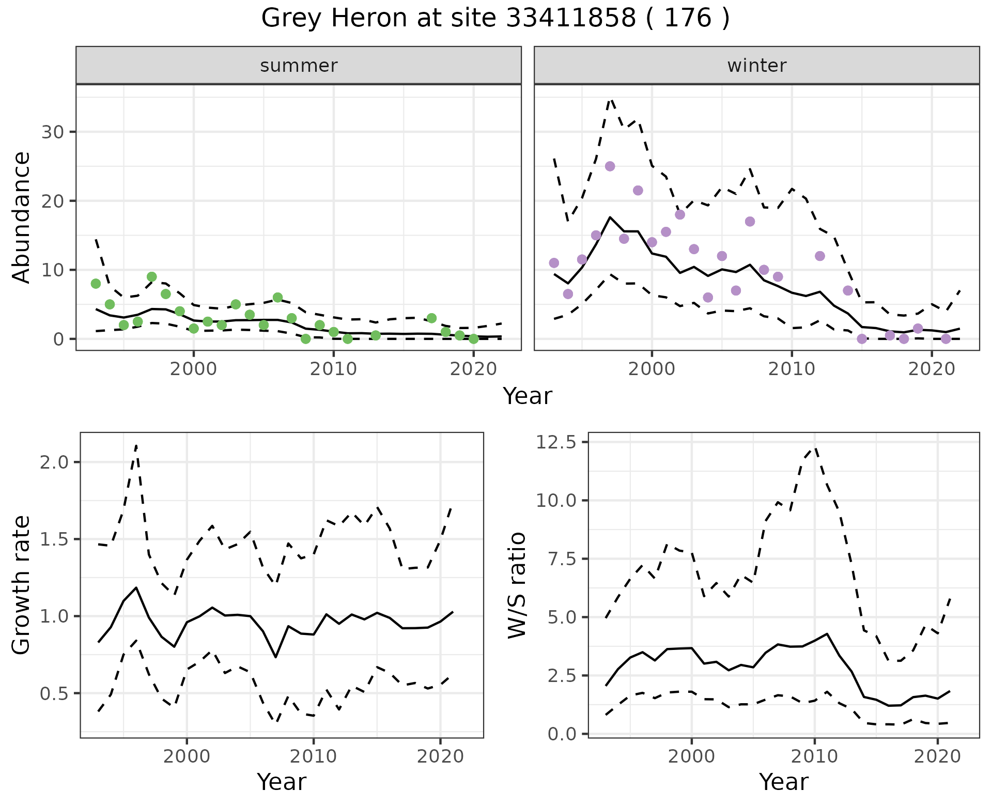Click the 2020 tick label in winter panel
The width and height of the screenshot is (992, 806).
[x=932, y=369]
